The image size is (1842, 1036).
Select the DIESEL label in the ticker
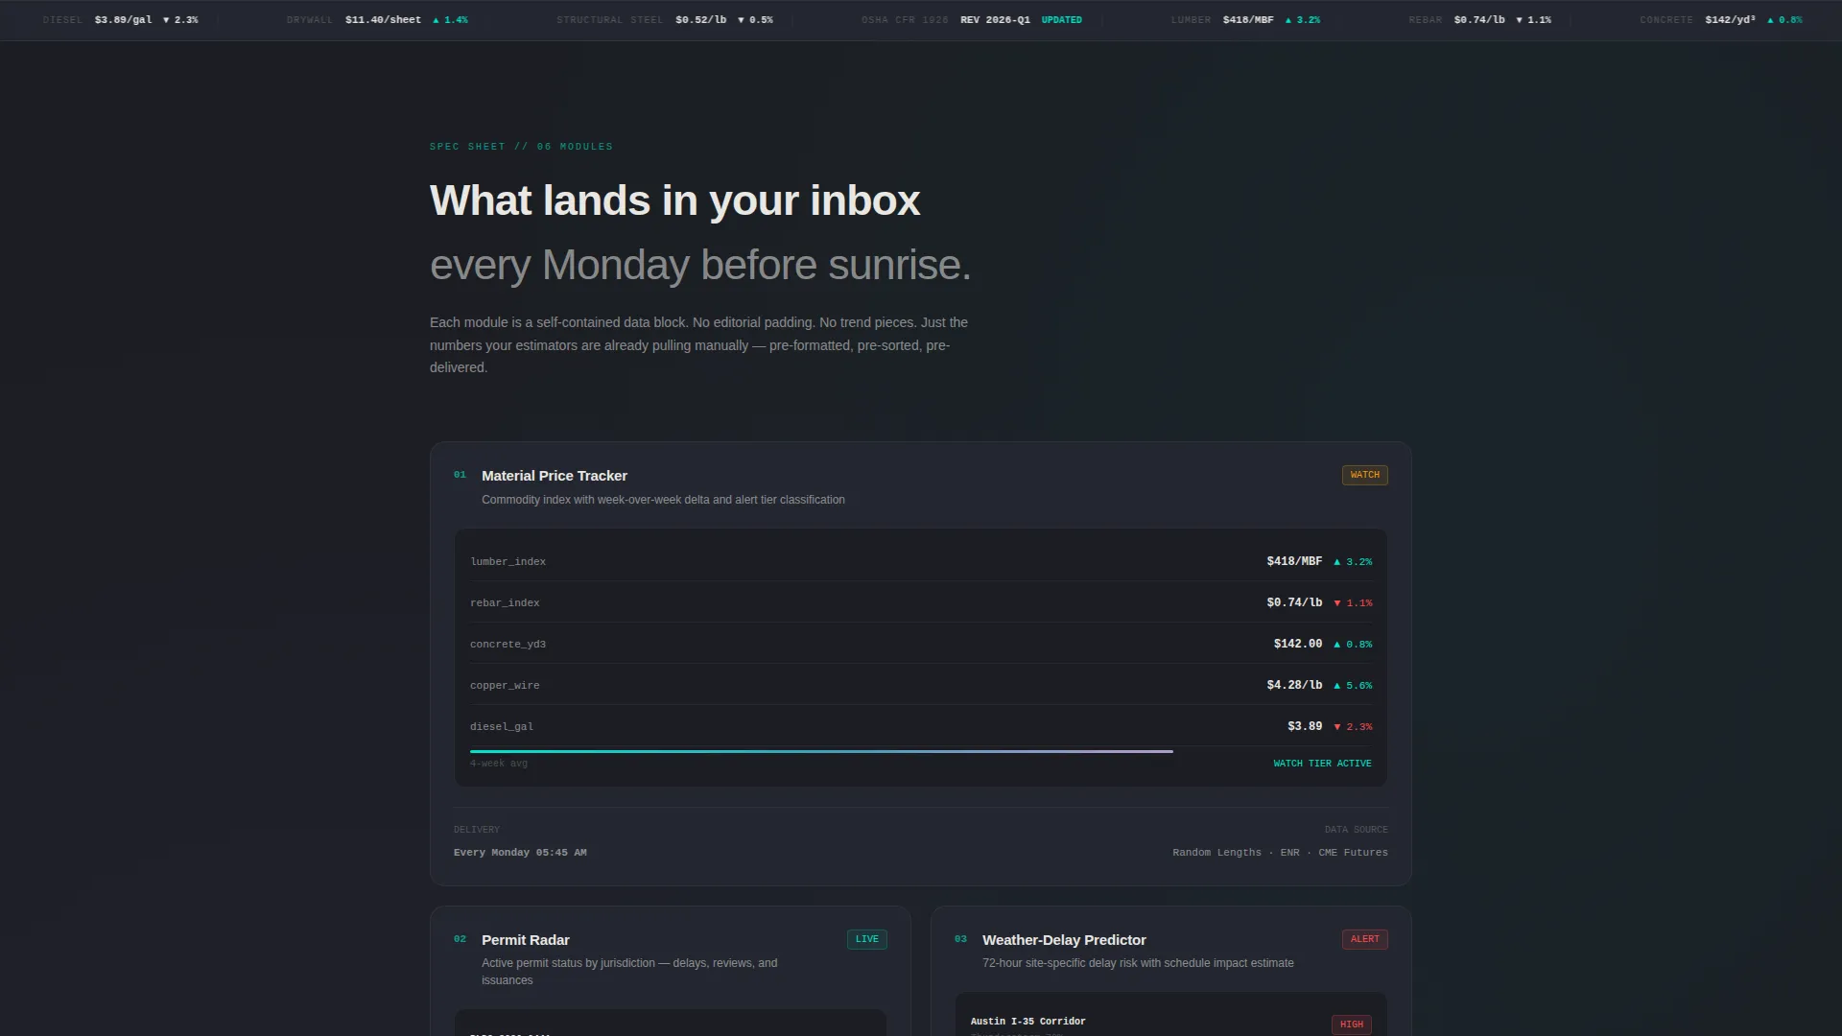point(62,20)
